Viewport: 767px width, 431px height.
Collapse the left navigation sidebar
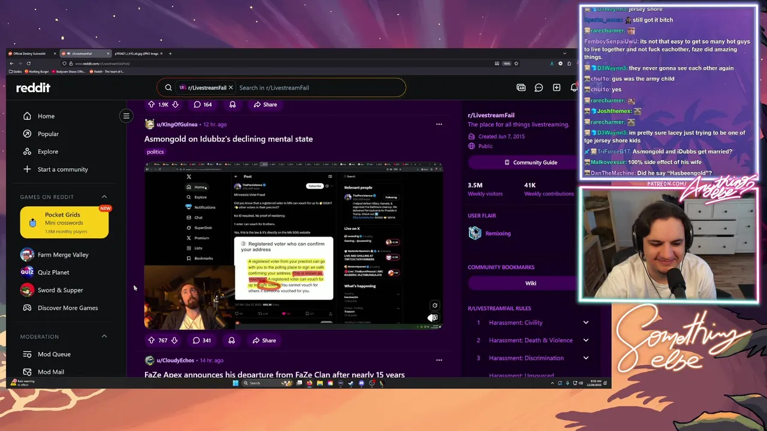click(126, 116)
